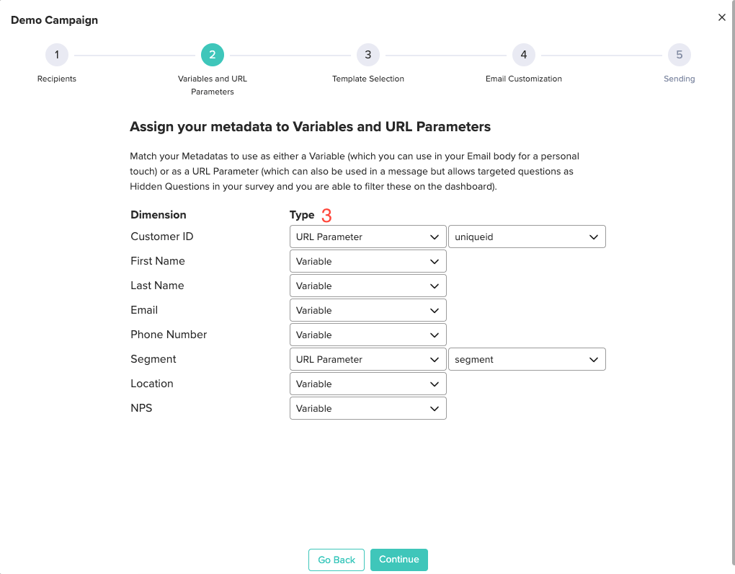Image resolution: width=735 pixels, height=574 pixels.
Task: Close the Demo Campaign dialog
Action: (x=722, y=17)
